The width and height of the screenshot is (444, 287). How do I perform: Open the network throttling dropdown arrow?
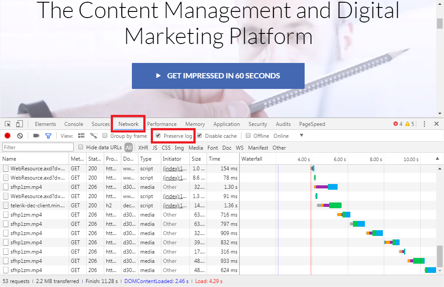click(302, 136)
